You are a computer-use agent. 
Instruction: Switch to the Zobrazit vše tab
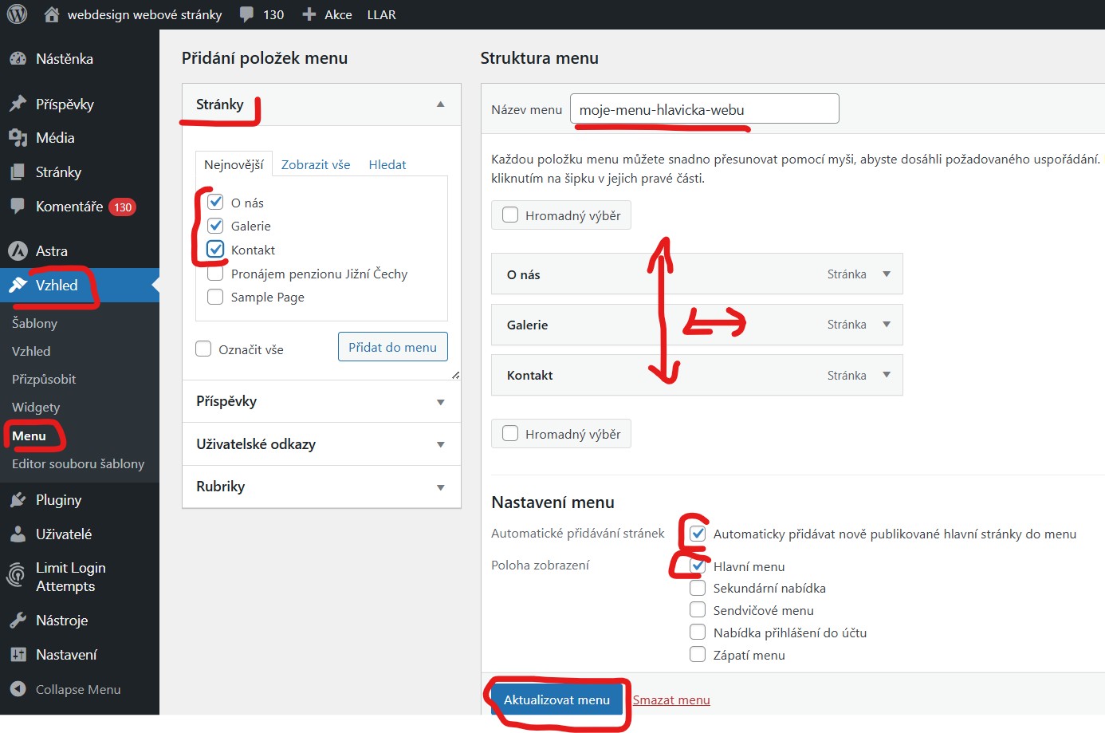(x=316, y=164)
